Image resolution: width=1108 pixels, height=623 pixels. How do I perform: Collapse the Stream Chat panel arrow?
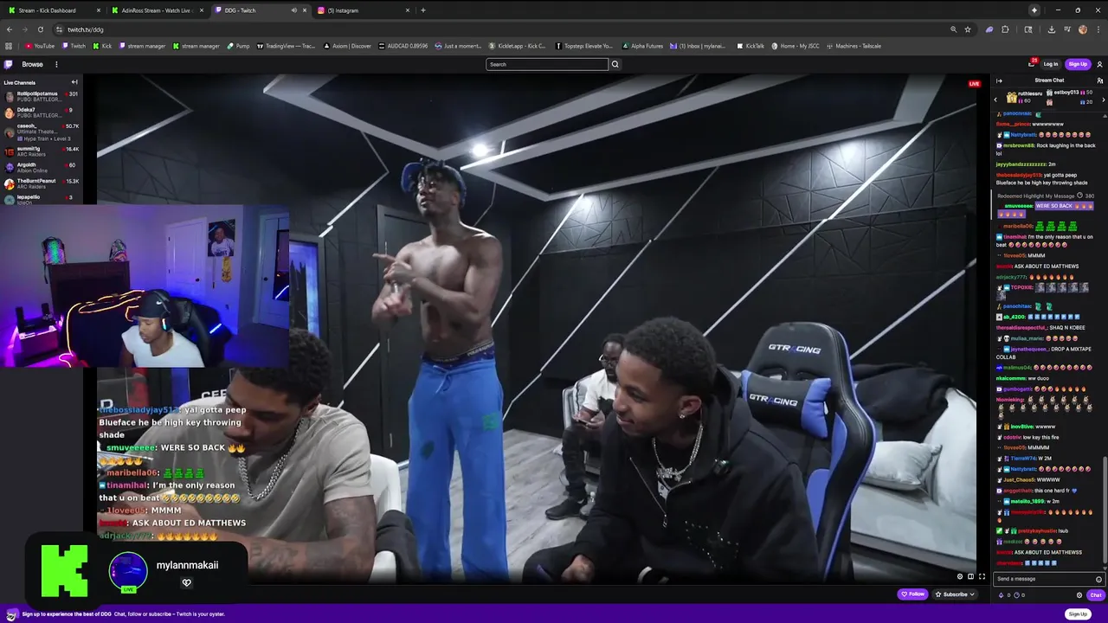pyautogui.click(x=999, y=80)
